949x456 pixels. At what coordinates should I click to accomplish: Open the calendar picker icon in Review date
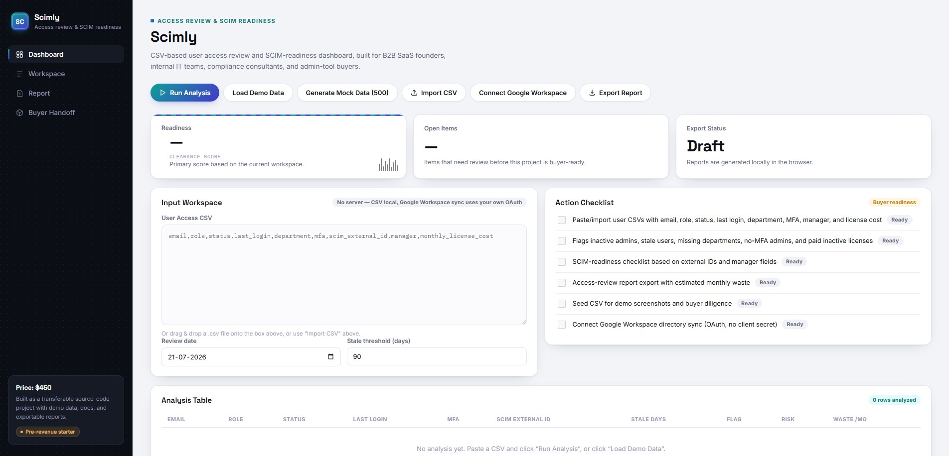(x=330, y=356)
